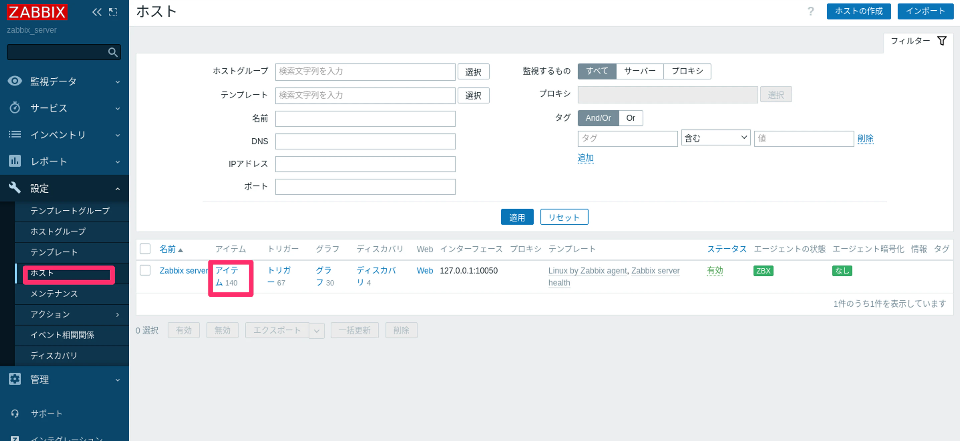This screenshot has width=960, height=441.
Task: Click the gear icon for 管理
Action: 15,379
